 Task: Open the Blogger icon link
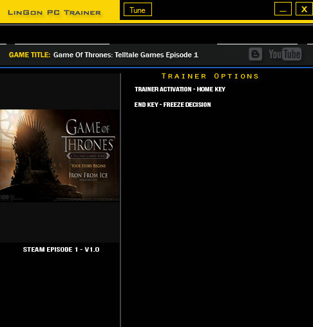255,54
